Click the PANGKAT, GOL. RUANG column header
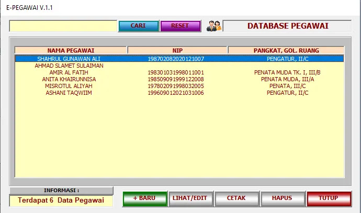 pos(286,51)
